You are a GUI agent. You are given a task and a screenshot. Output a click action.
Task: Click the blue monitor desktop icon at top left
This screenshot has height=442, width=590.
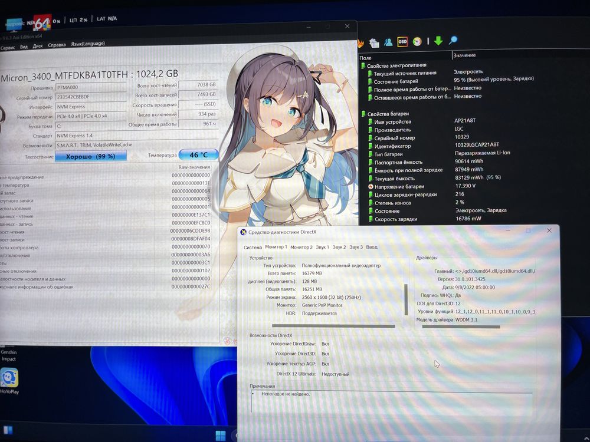pyautogui.click(x=14, y=25)
